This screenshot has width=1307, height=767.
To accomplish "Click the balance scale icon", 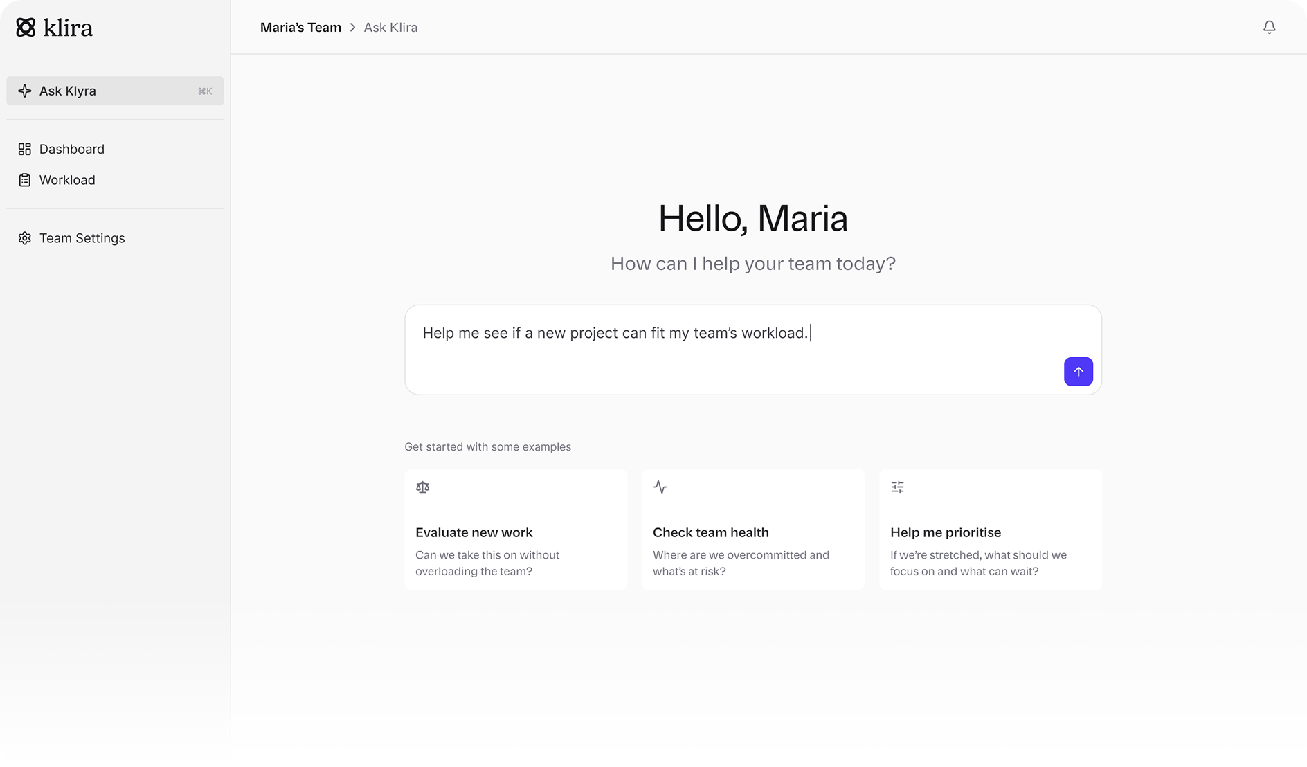I will pos(423,487).
